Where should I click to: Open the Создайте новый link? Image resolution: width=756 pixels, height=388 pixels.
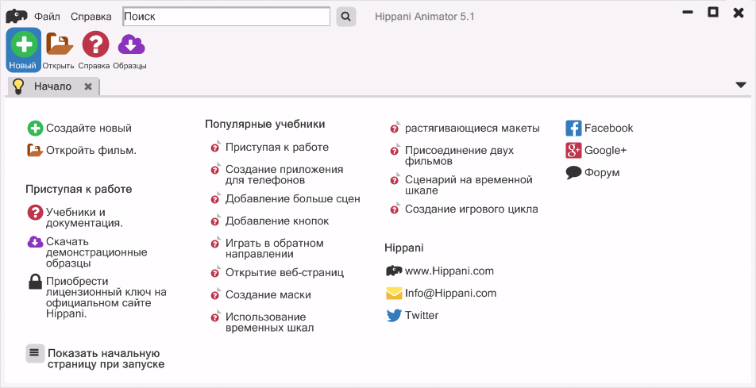(x=88, y=129)
